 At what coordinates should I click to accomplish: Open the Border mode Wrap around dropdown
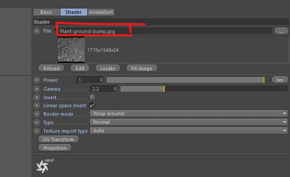(x=189, y=114)
